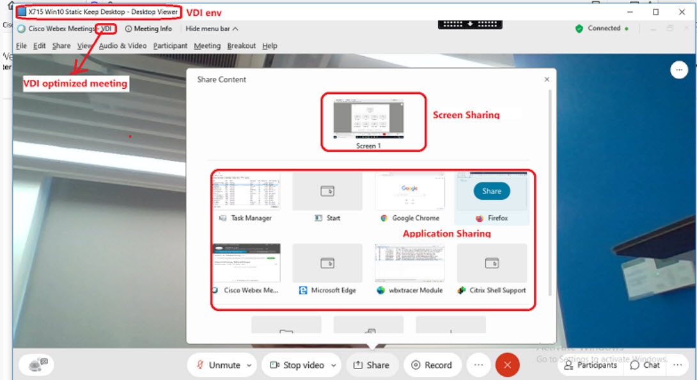Open video options arrow beside Stop video

[333, 365]
